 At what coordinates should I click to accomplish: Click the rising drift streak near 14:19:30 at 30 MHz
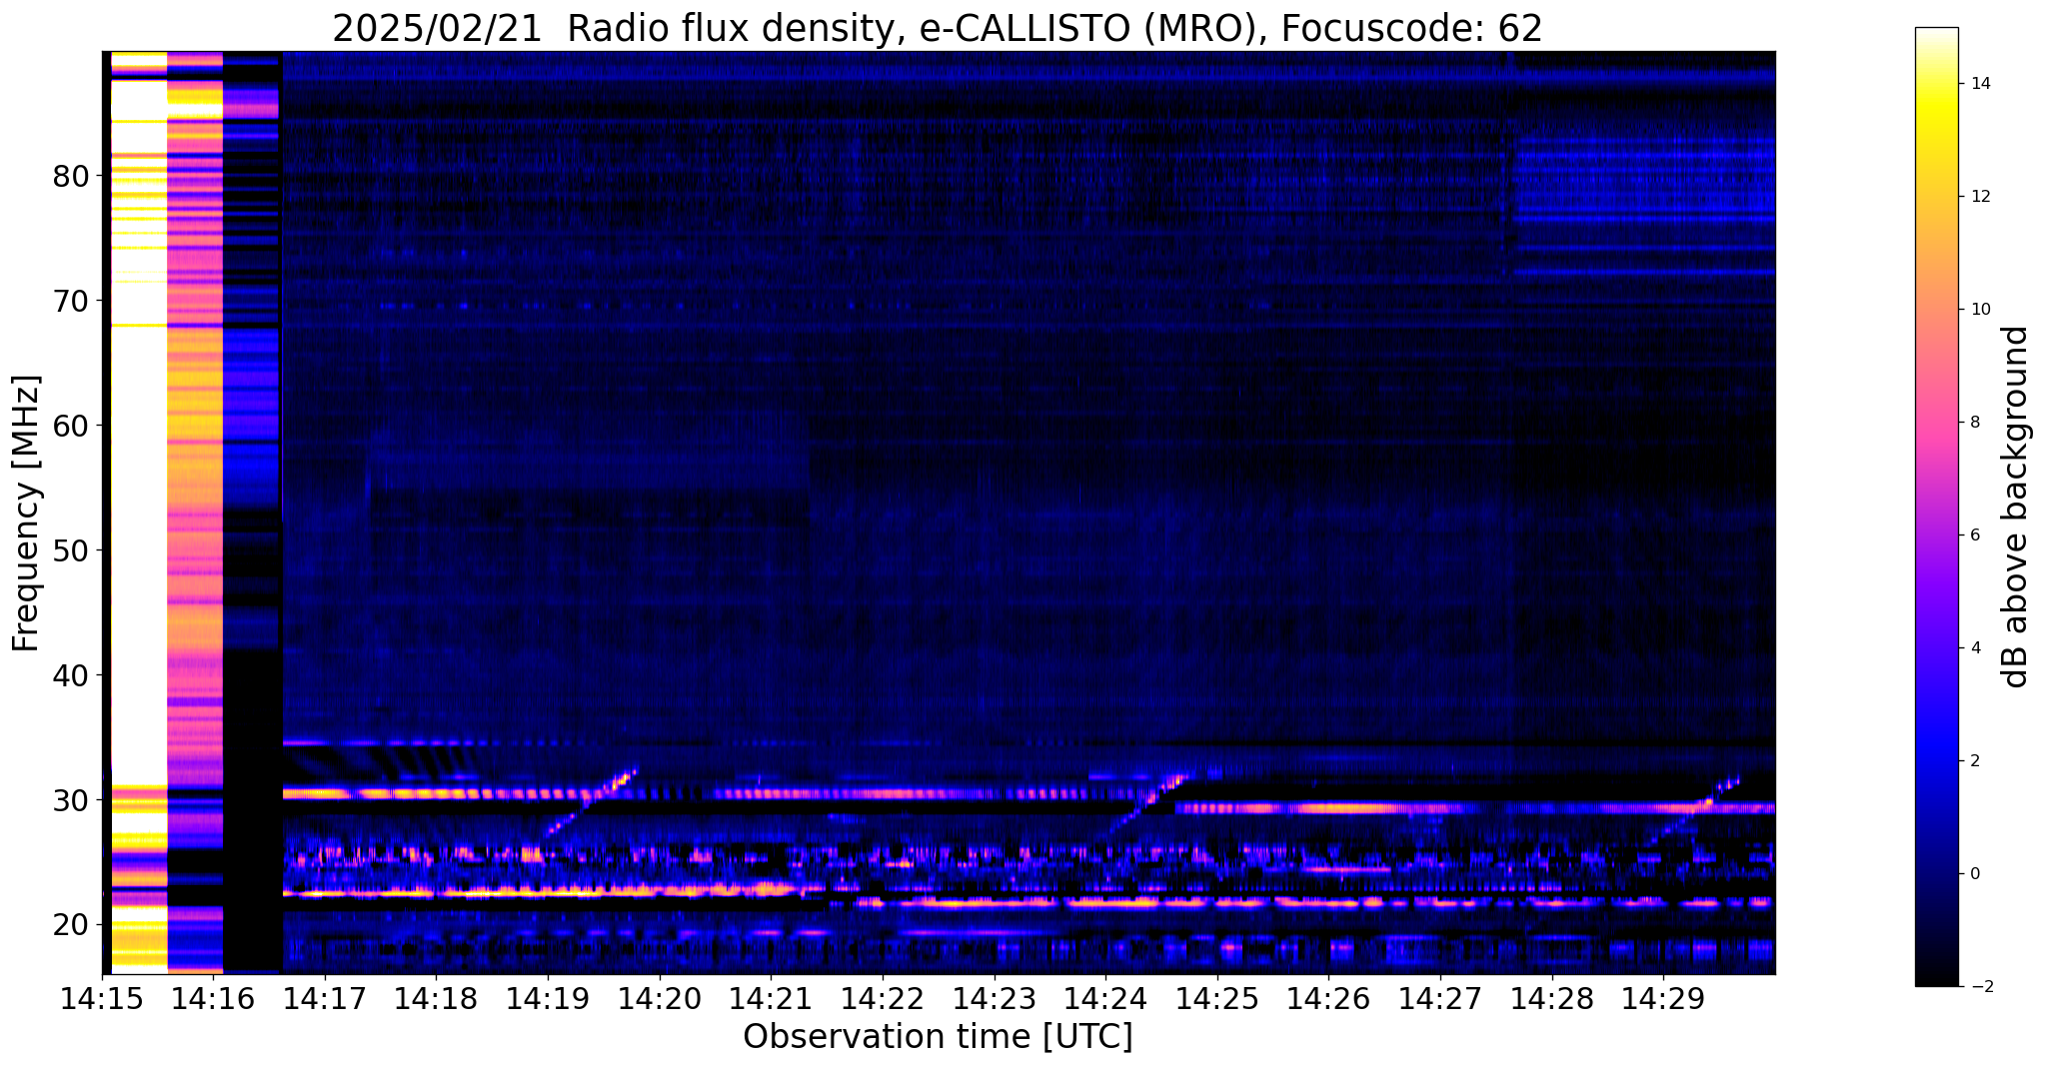[x=592, y=802]
